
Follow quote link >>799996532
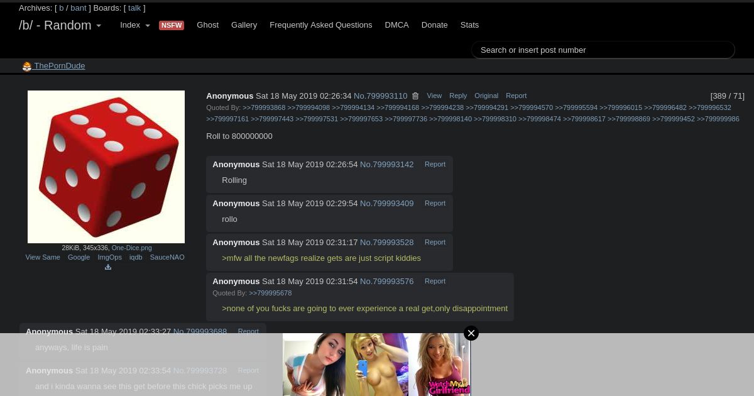click(710, 107)
